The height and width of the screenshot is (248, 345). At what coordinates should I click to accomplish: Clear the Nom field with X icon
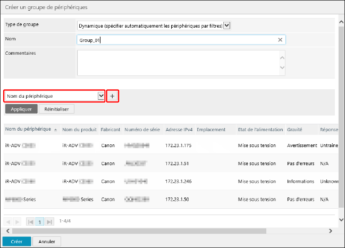coord(280,40)
